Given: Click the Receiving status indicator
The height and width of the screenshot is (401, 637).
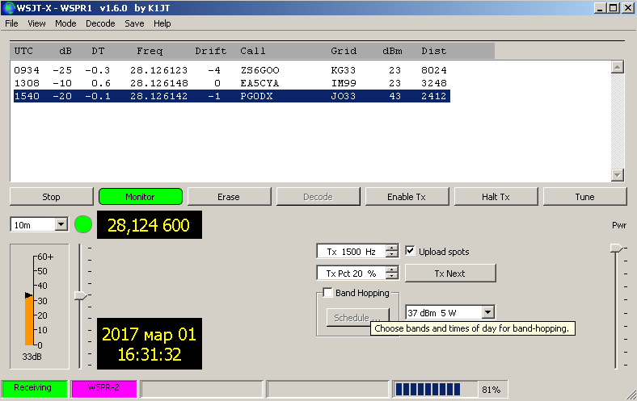Looking at the screenshot, I should [35, 388].
